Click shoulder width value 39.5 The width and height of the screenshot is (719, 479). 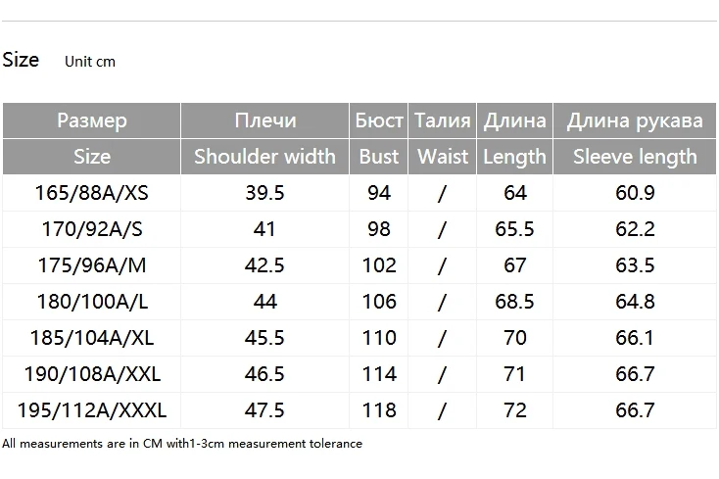pos(264,193)
